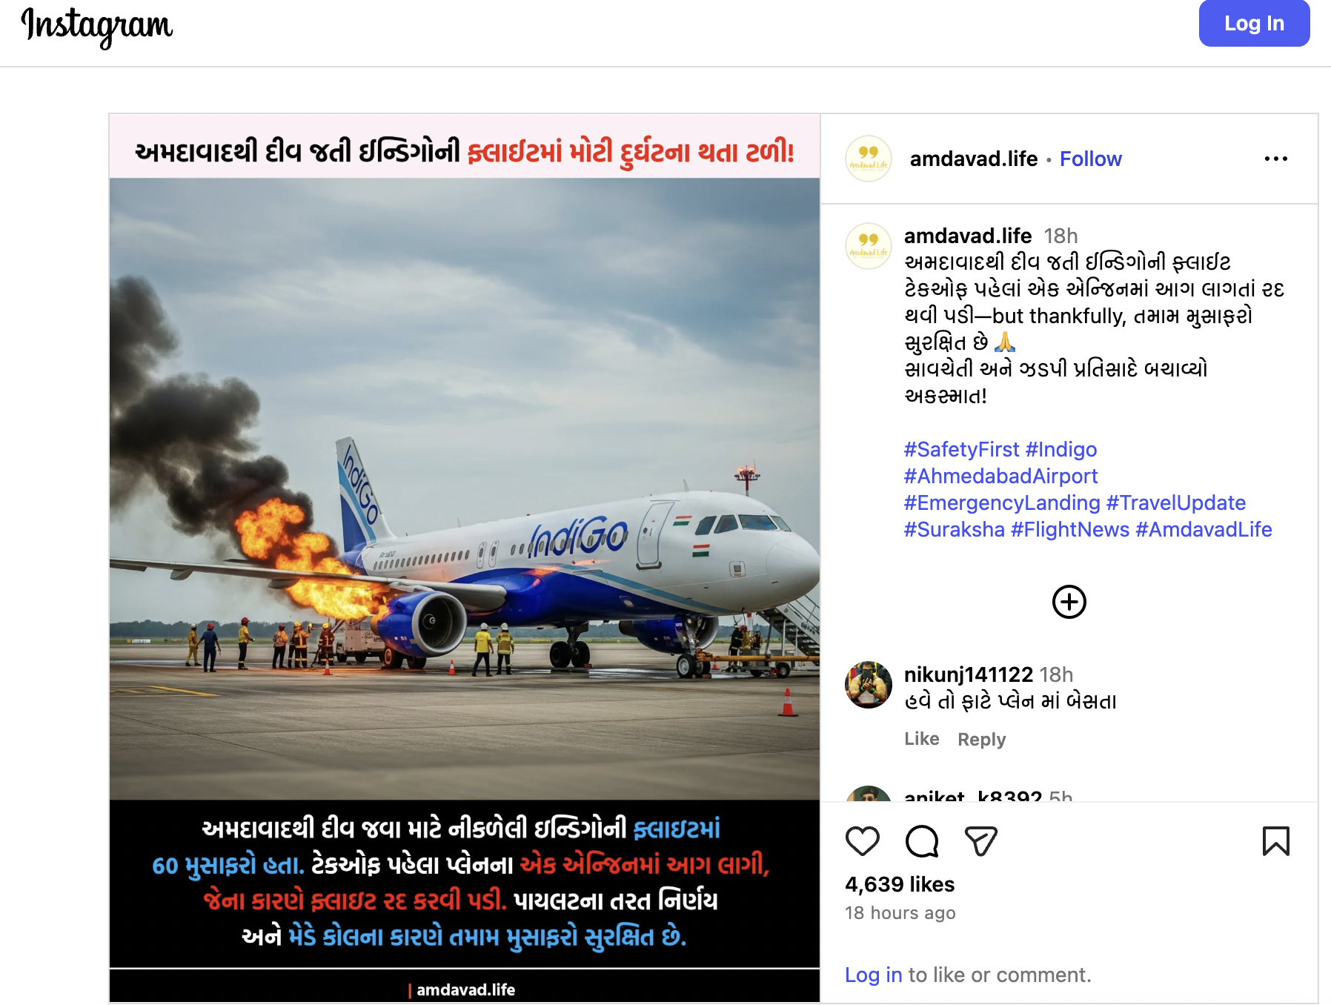The width and height of the screenshot is (1331, 1005).
Task: Open the #SafetyFirst hashtag
Action: (961, 449)
